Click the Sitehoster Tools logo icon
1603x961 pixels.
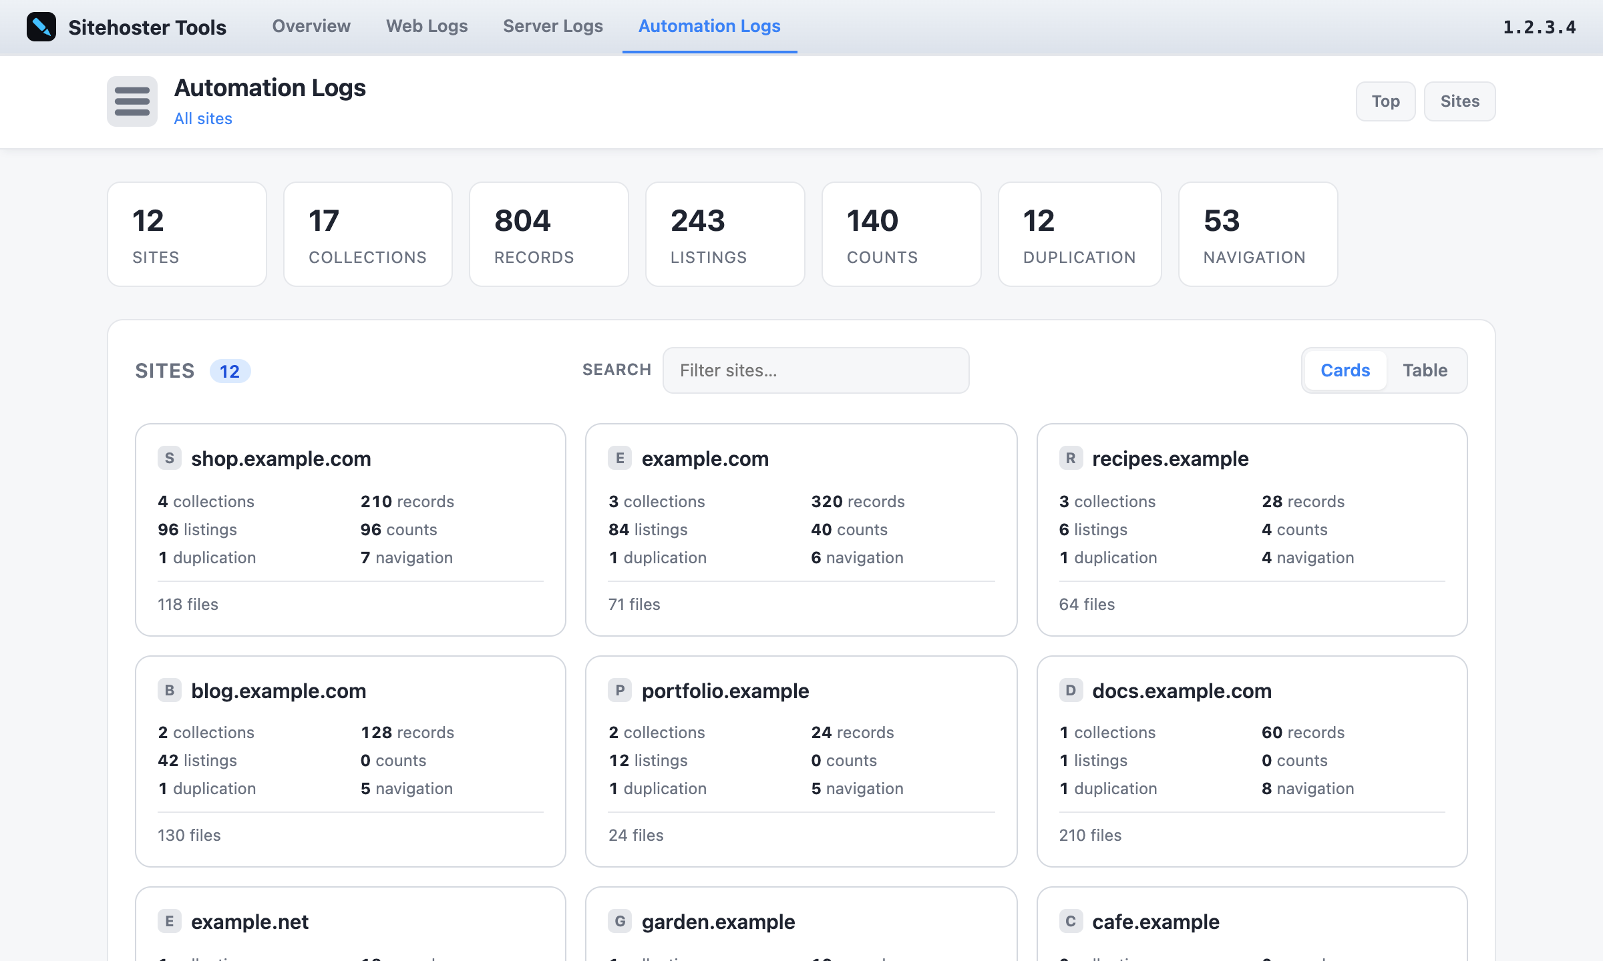[x=41, y=27]
